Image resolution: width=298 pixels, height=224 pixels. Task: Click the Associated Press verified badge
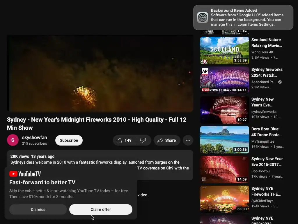pos(280,82)
